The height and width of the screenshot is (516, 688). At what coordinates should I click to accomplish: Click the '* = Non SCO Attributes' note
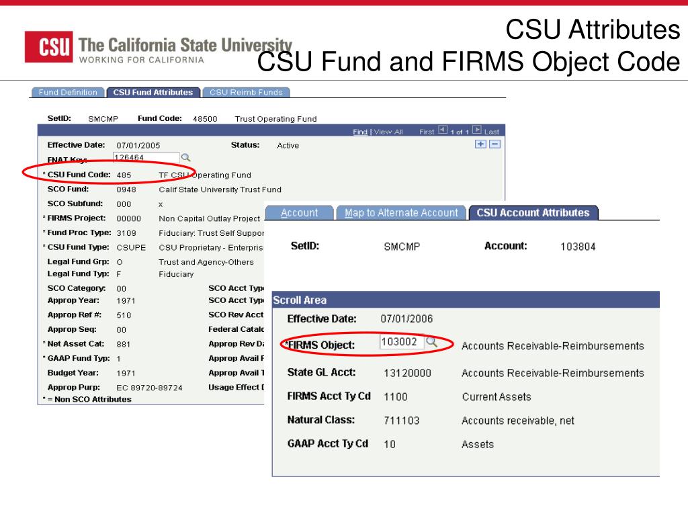pos(87,399)
